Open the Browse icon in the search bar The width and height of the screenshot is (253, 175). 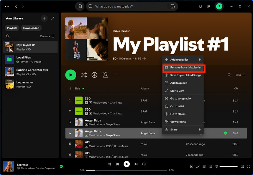pyautogui.click(x=173, y=6)
